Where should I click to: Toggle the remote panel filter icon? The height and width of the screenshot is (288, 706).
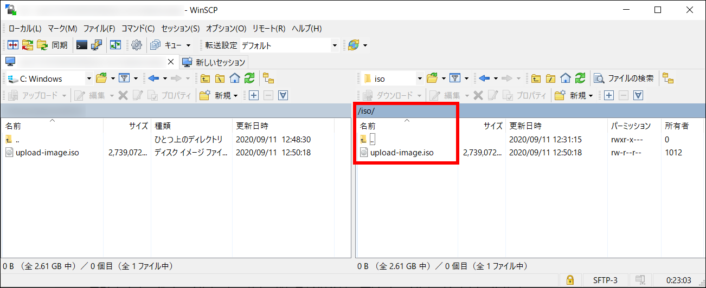click(x=455, y=78)
